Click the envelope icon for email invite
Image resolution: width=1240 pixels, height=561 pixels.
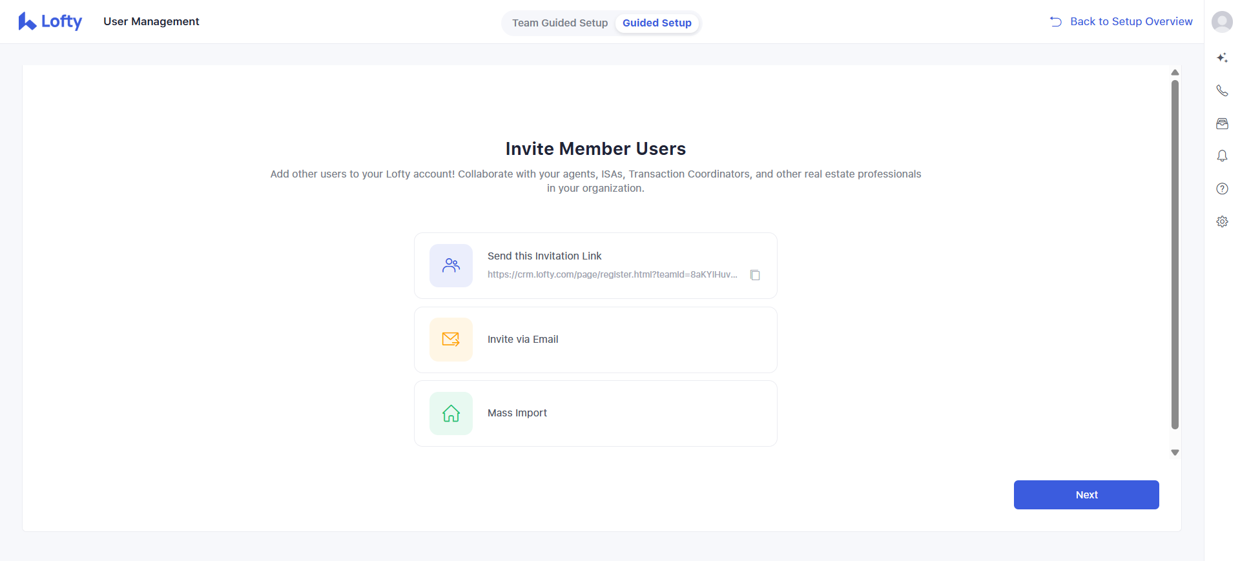451,340
